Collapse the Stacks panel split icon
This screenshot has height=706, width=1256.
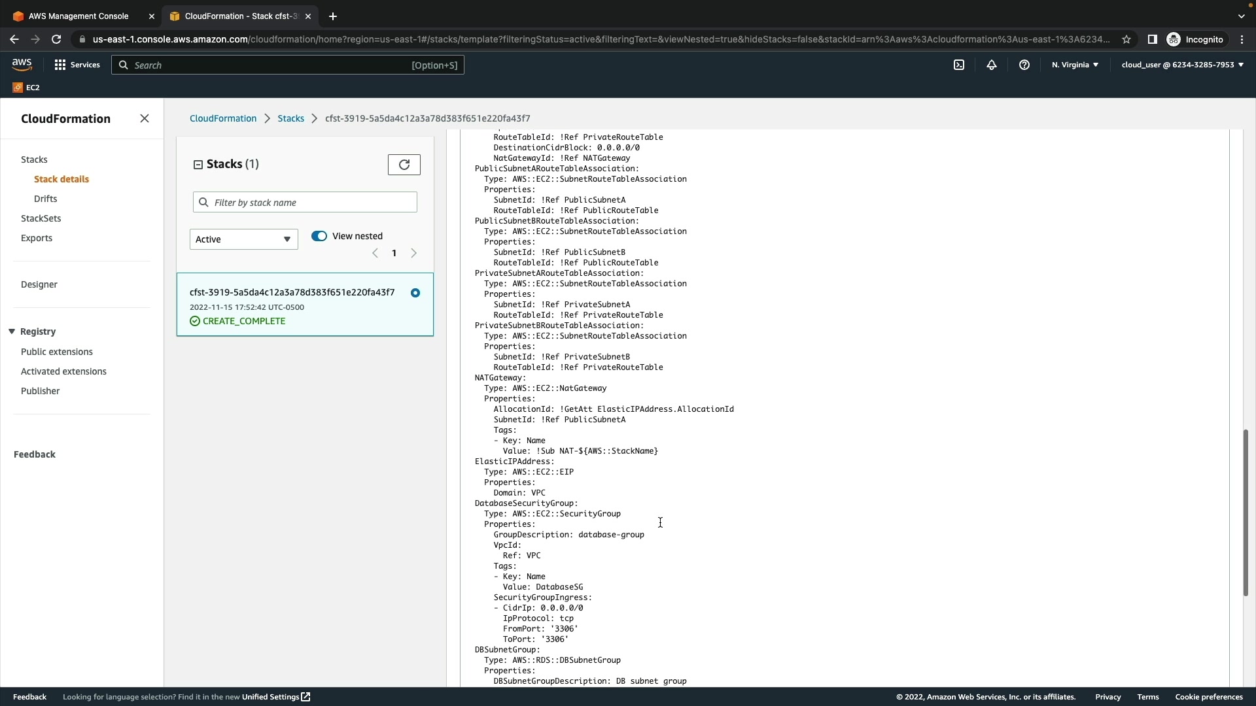click(198, 165)
